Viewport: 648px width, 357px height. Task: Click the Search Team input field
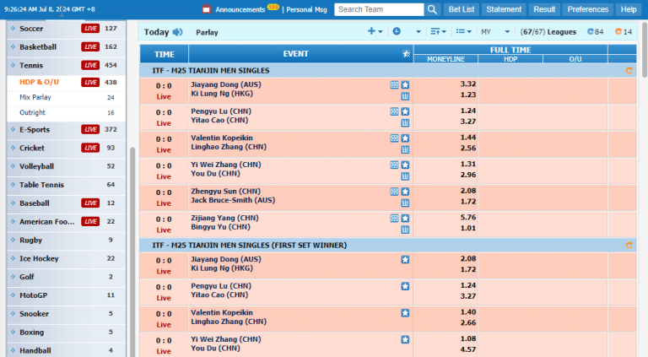(x=379, y=9)
